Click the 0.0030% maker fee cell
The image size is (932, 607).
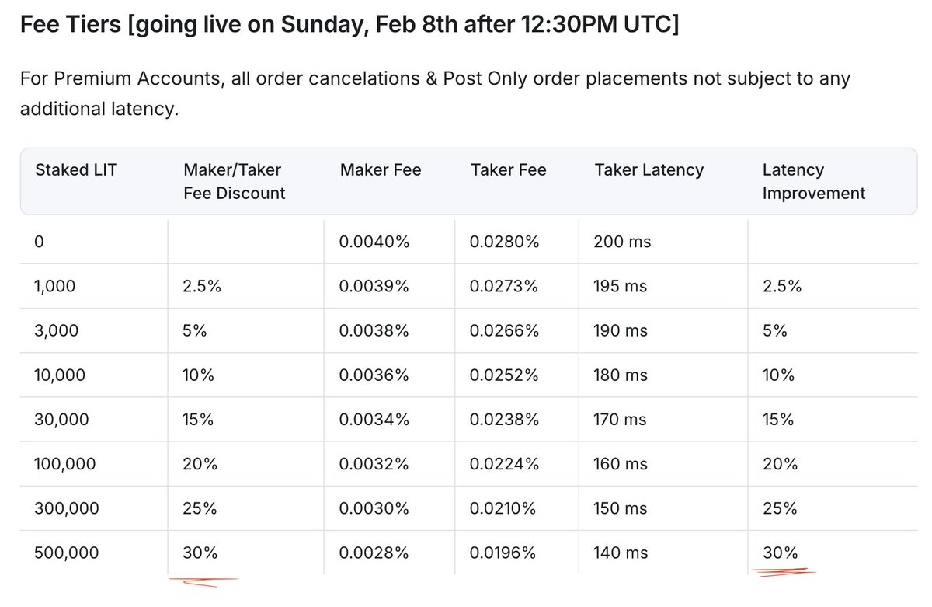point(374,508)
